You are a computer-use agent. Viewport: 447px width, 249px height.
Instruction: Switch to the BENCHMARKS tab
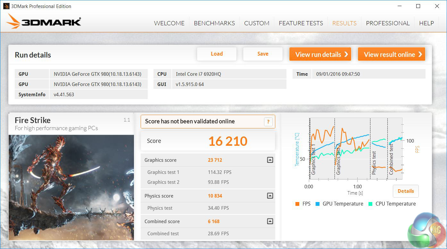point(214,23)
